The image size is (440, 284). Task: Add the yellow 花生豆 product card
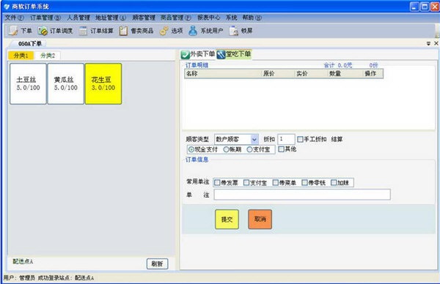click(103, 83)
